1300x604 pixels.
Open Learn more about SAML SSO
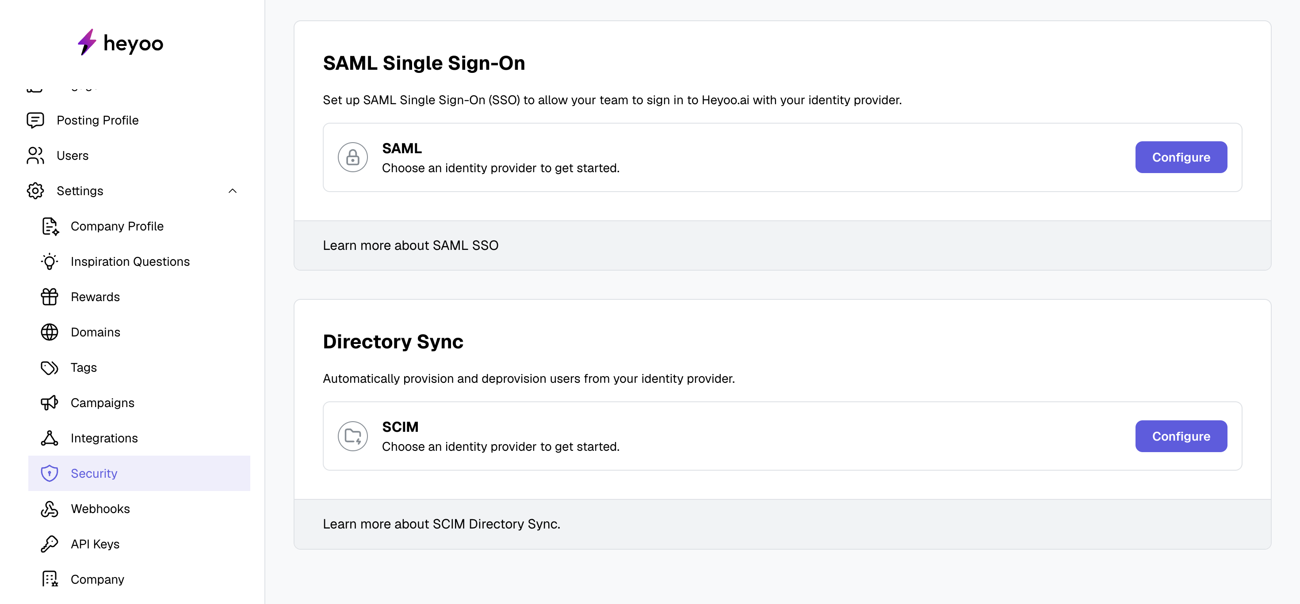pyautogui.click(x=410, y=245)
